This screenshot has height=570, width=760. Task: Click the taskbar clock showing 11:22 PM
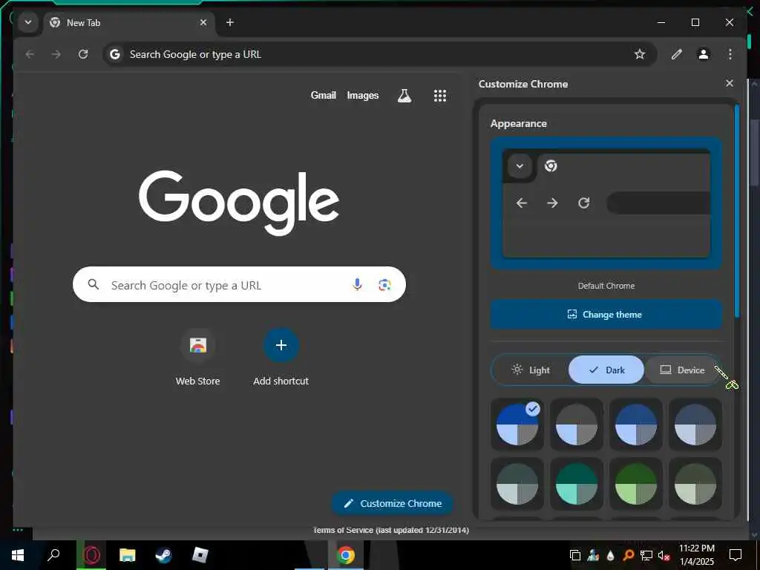coord(696,555)
